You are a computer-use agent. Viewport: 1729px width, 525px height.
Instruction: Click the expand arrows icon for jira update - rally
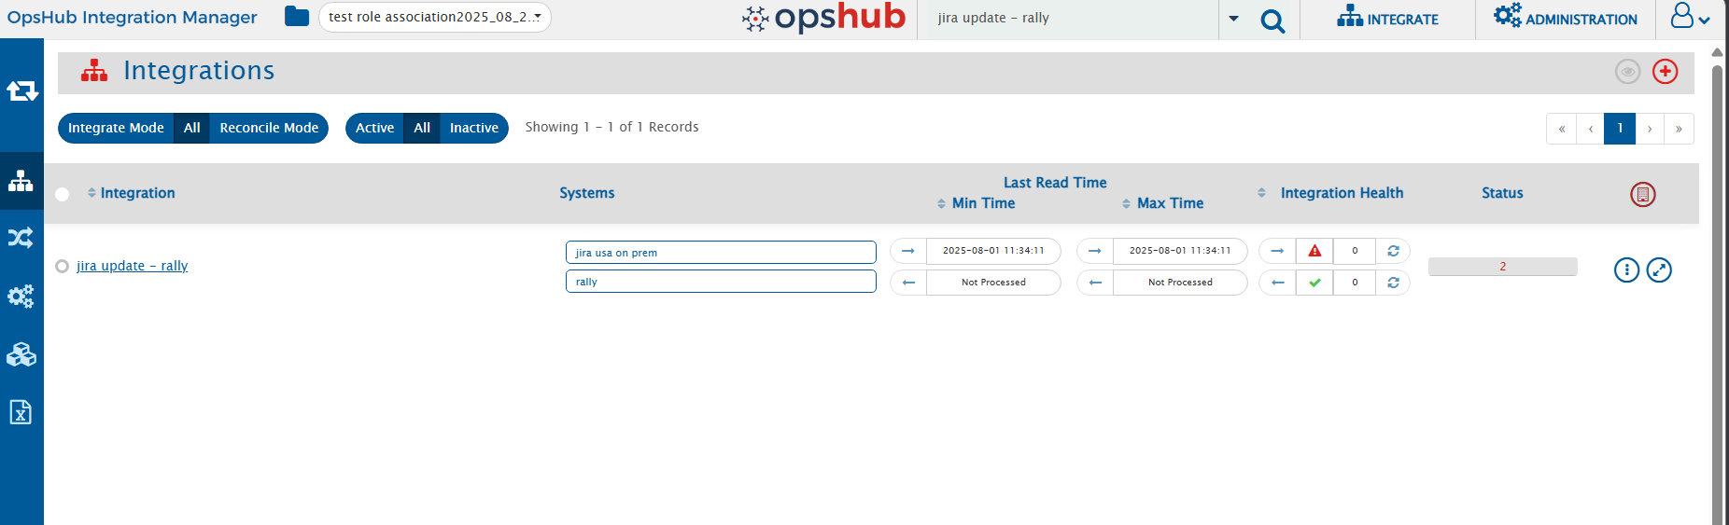tap(1658, 270)
